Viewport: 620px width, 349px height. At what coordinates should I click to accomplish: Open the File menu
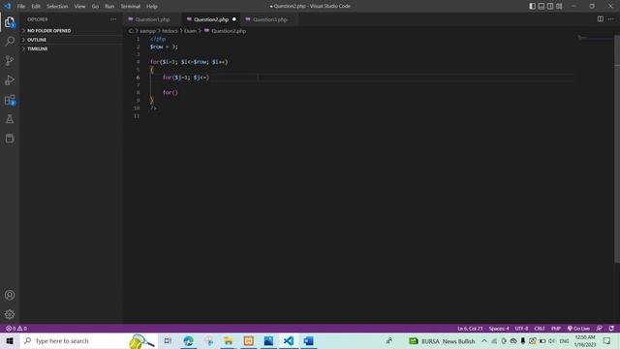click(x=21, y=6)
